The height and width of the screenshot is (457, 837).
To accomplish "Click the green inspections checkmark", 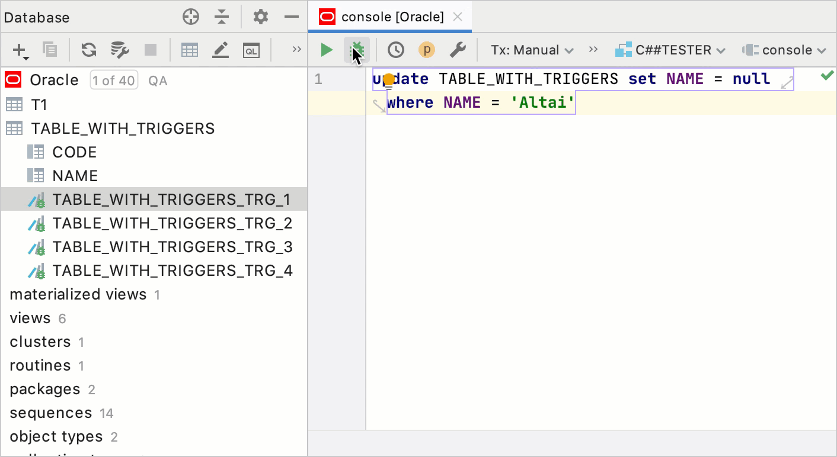I will (828, 76).
